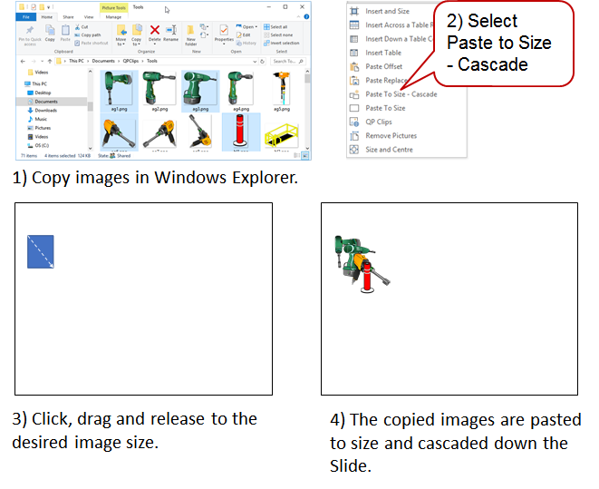Screen dimensions: 599x489
Task: Select Paste Offset menu entry
Action: coord(383,66)
